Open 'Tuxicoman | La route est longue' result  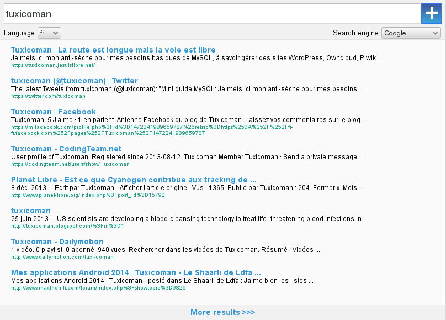[x=113, y=50]
